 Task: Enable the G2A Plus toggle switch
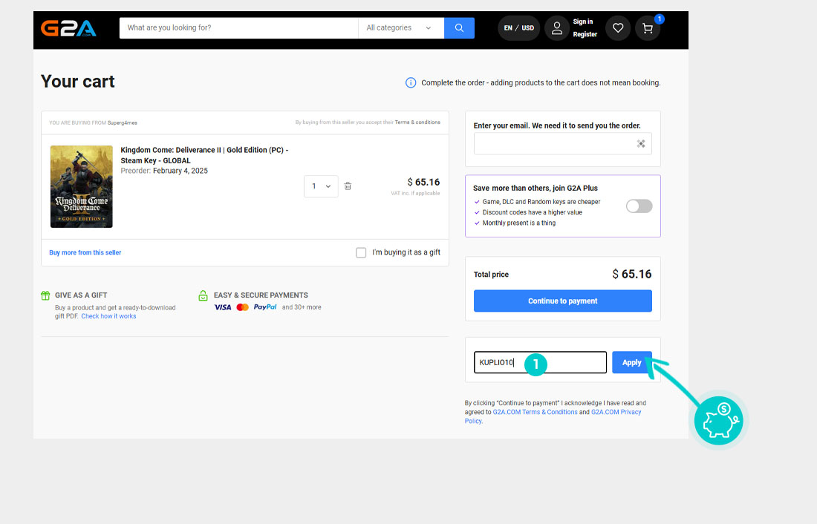639,206
